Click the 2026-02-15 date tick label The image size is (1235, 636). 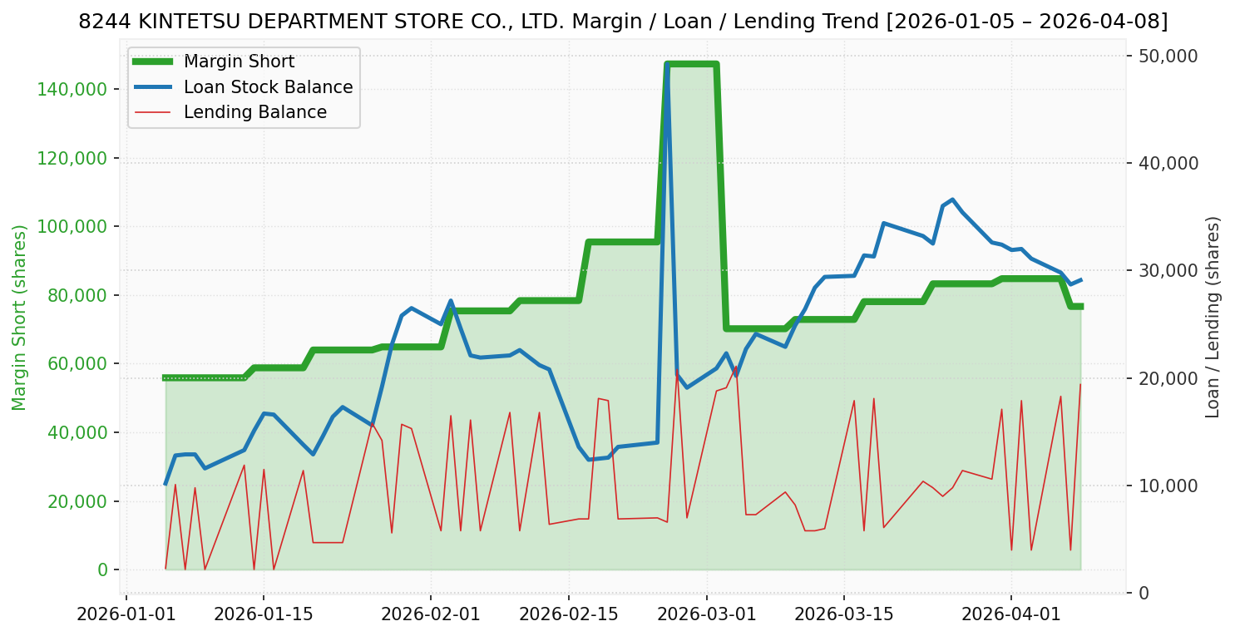coord(569,614)
